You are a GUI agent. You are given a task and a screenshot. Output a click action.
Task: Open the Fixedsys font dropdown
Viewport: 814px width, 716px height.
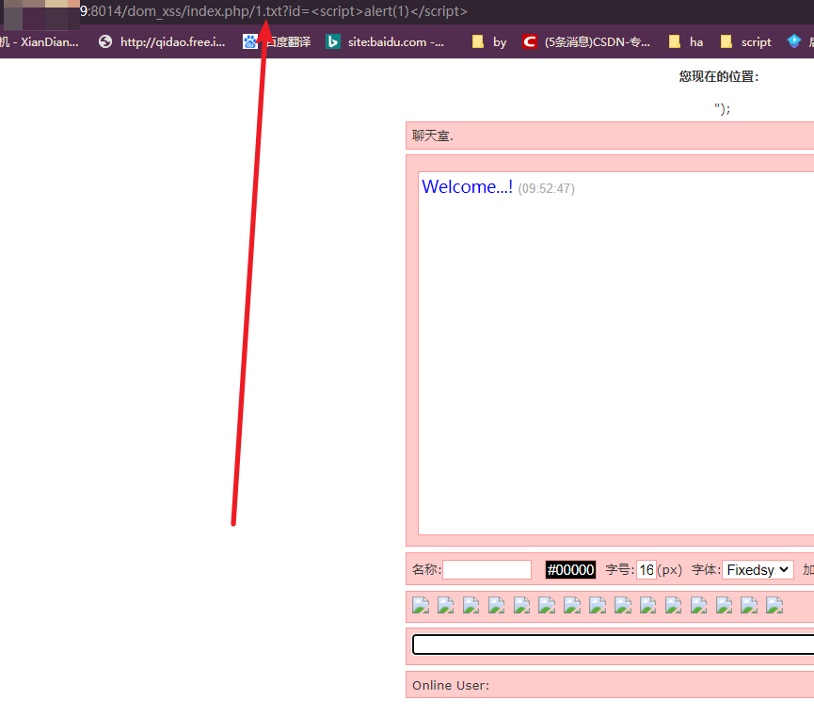[x=758, y=569]
